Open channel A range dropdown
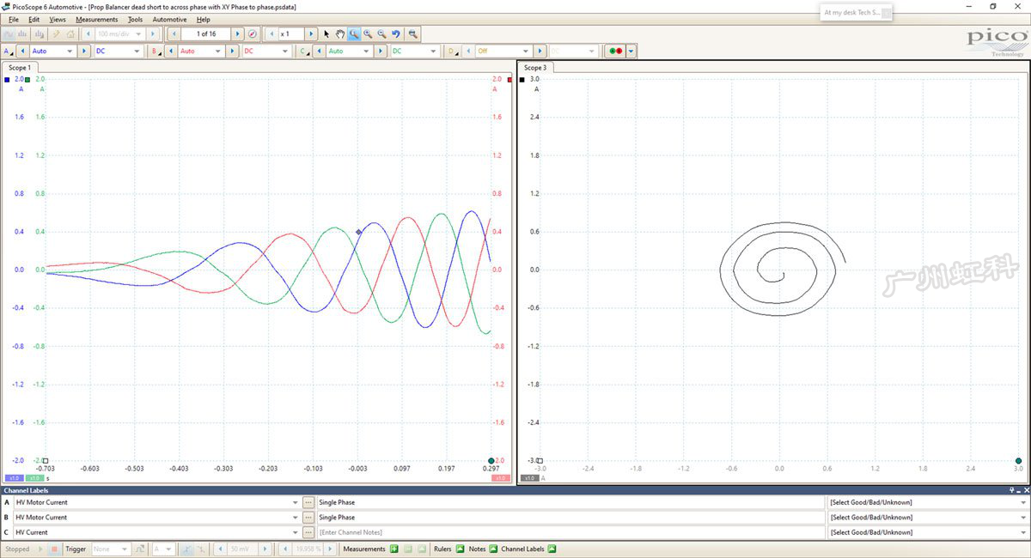Image resolution: width=1031 pixels, height=558 pixels. point(53,52)
